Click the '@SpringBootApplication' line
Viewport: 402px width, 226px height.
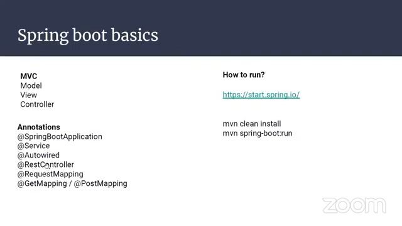tap(60, 137)
